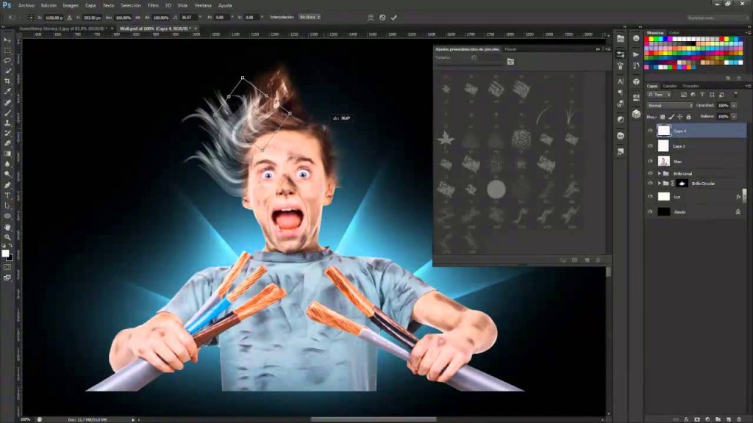This screenshot has height=423, width=753.
Task: Select the Brush tool
Action: [7, 112]
